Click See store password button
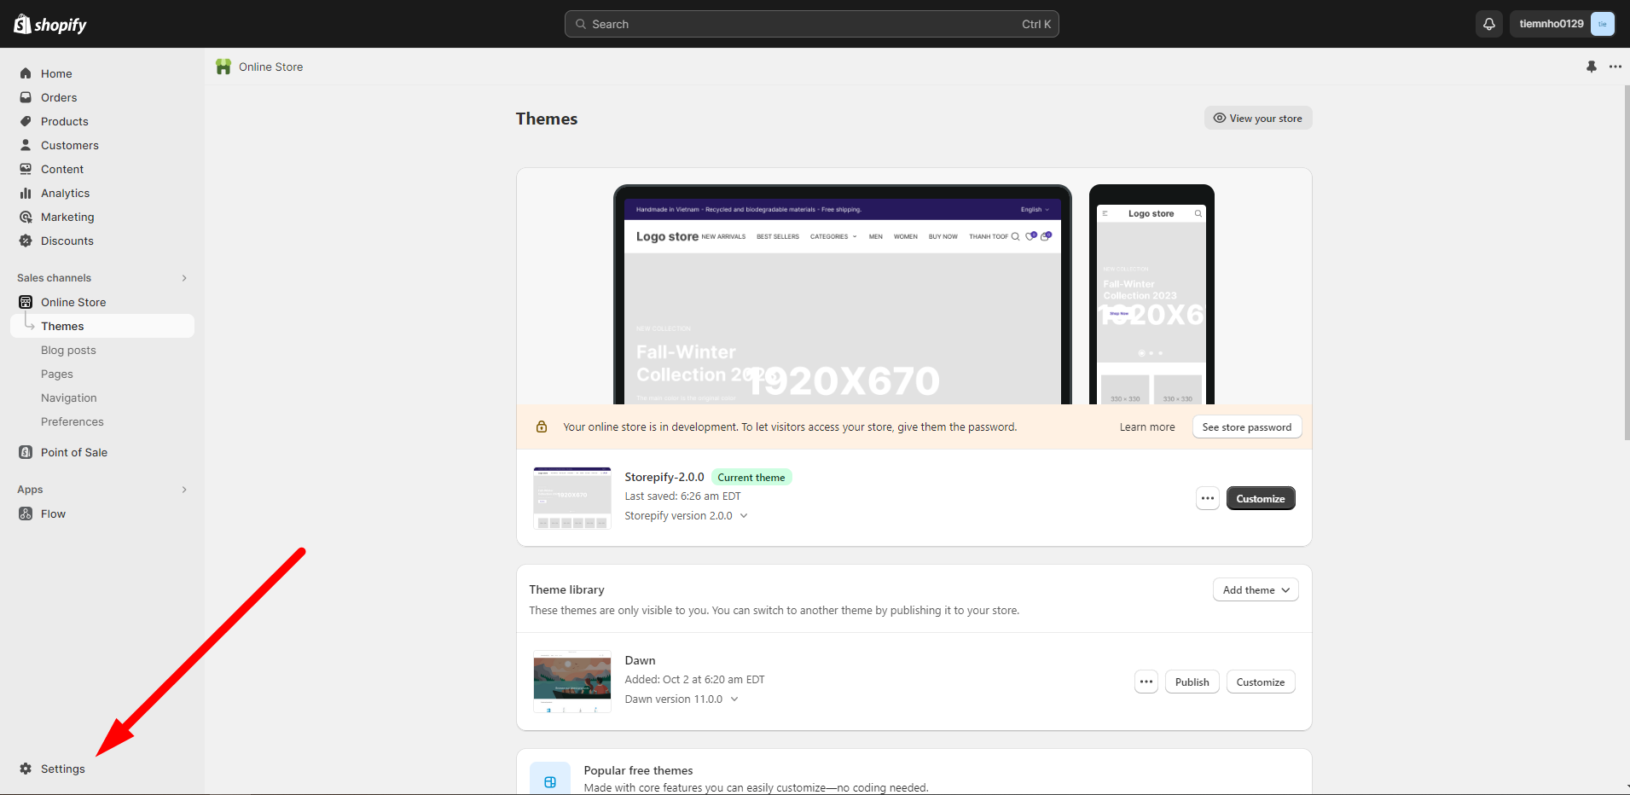 tap(1247, 427)
